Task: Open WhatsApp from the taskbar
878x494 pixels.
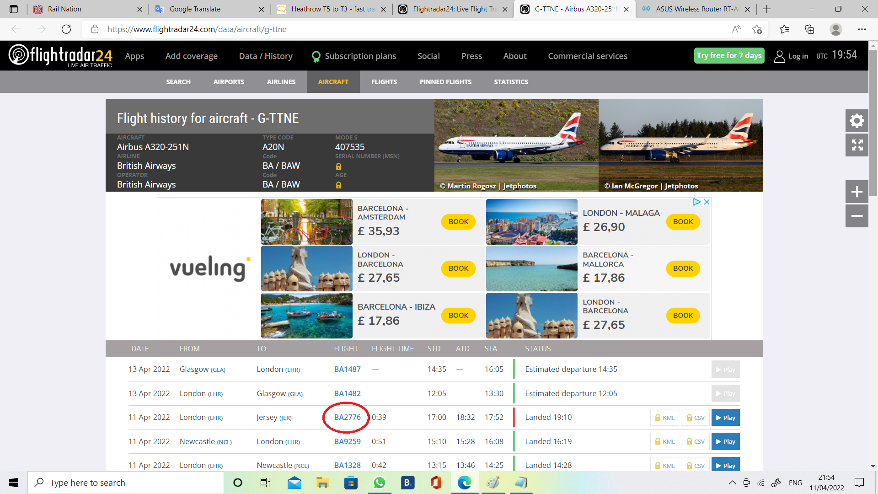Action: point(379,483)
